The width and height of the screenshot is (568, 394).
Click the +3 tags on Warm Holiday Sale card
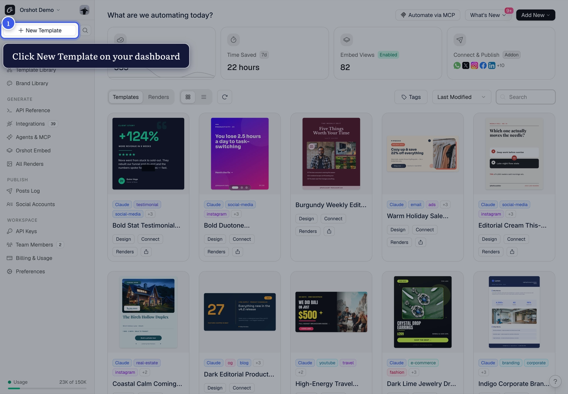click(445, 205)
